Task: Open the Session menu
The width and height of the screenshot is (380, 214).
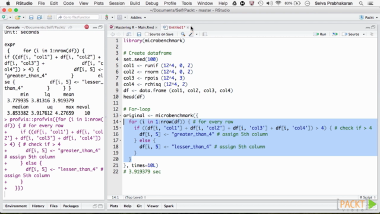Action: pyautogui.click(x=116, y=4)
